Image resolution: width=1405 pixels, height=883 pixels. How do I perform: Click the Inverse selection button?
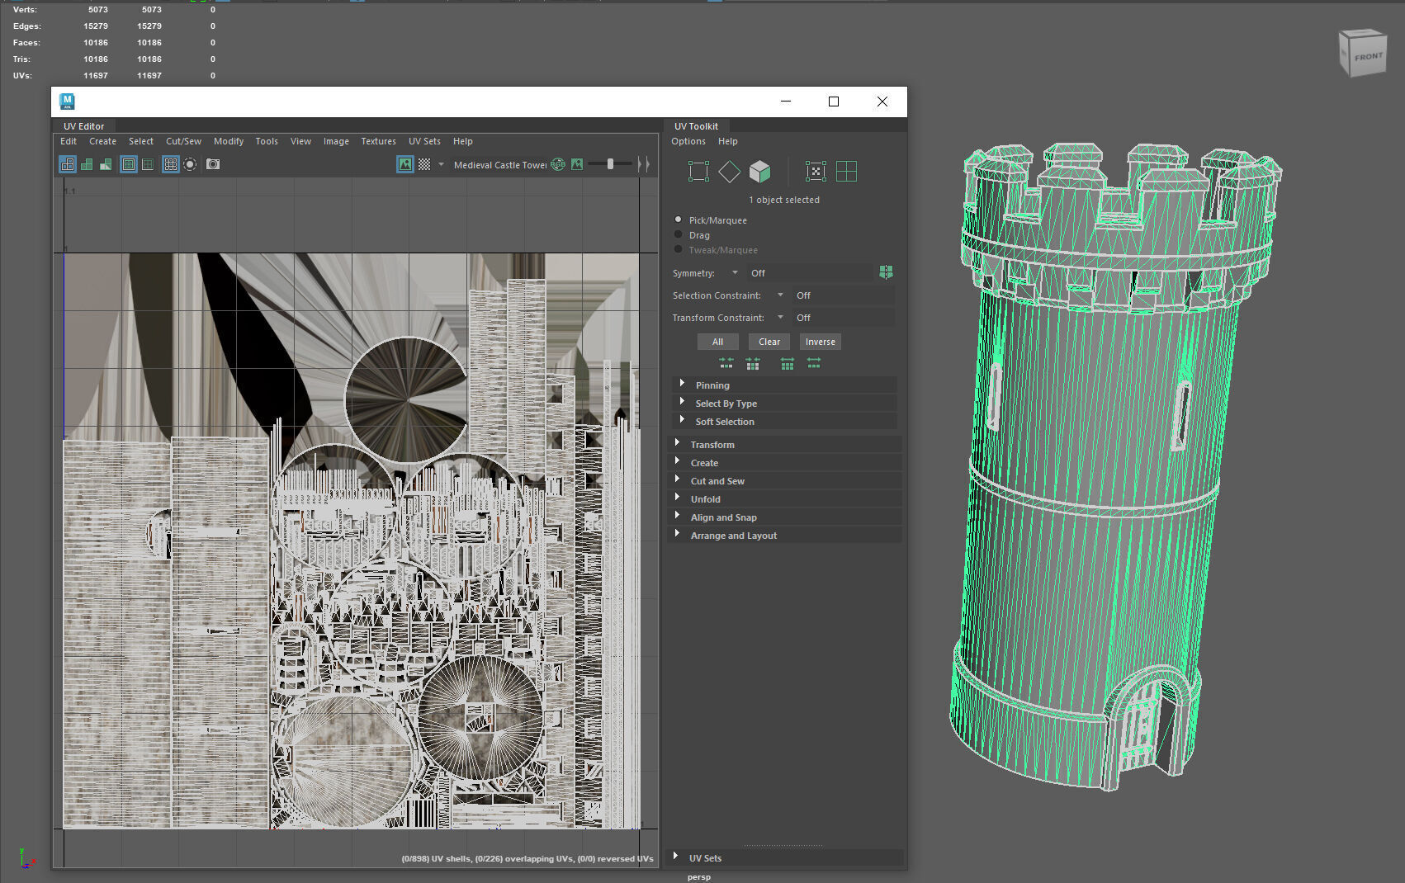coord(821,342)
